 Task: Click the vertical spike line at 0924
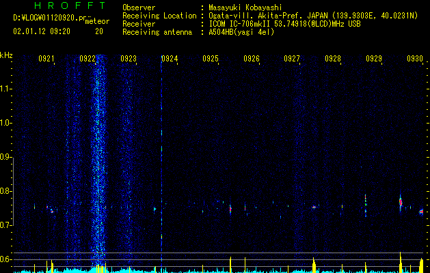[161, 162]
